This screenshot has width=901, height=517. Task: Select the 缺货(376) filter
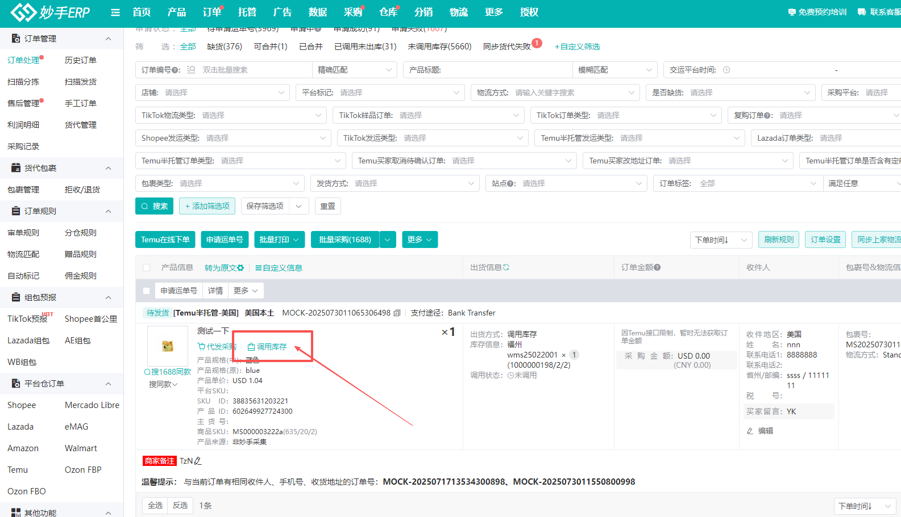(225, 47)
